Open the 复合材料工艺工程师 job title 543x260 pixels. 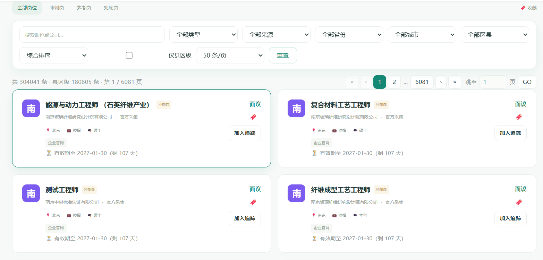click(x=341, y=105)
